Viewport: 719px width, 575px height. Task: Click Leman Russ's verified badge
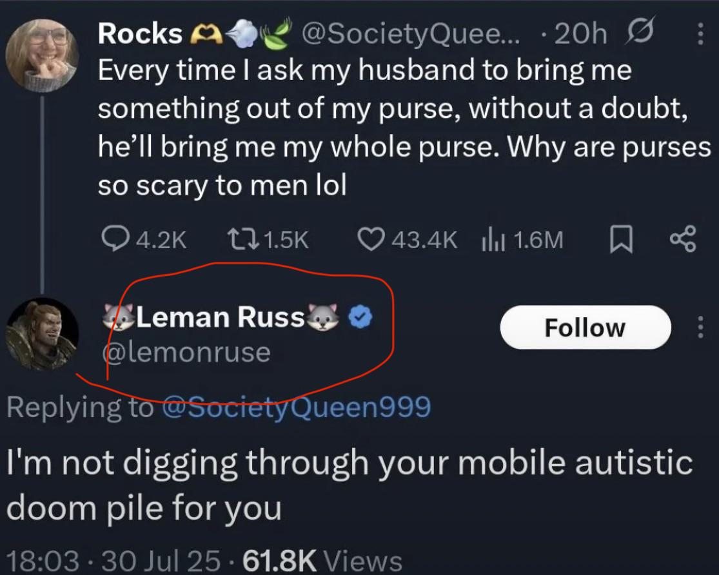coord(360,317)
